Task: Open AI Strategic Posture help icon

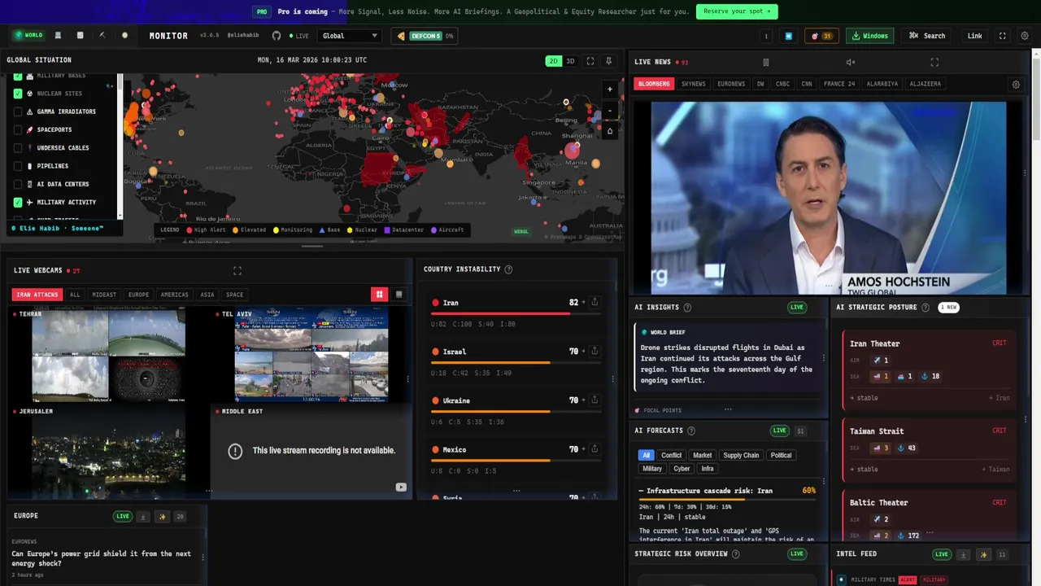Action: (x=925, y=307)
